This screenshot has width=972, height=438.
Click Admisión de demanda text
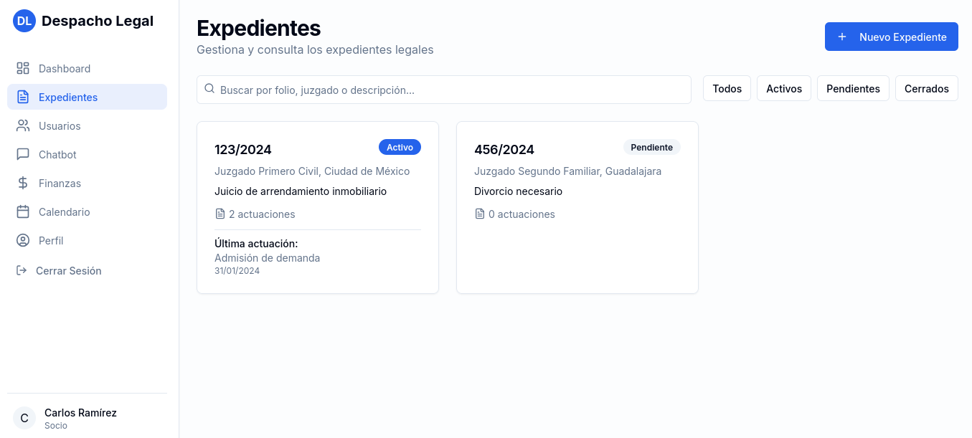point(267,257)
